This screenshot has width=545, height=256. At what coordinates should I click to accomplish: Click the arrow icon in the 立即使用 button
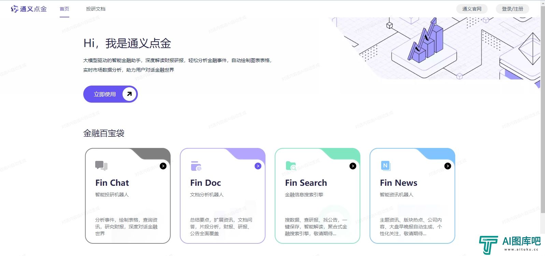pyautogui.click(x=129, y=94)
